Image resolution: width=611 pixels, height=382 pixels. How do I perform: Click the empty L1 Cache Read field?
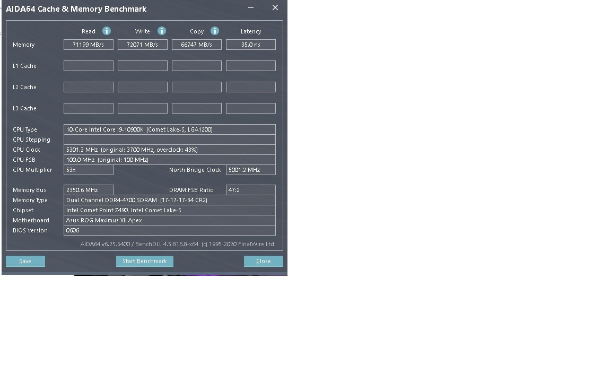pyautogui.click(x=89, y=66)
